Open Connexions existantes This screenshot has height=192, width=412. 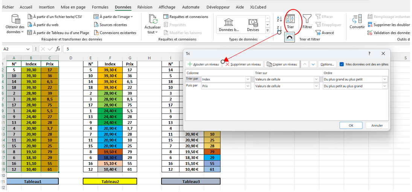(115, 33)
